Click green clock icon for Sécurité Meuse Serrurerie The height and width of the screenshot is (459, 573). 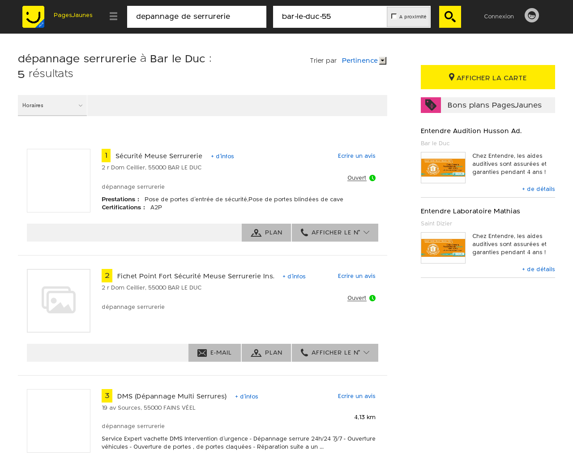point(372,178)
